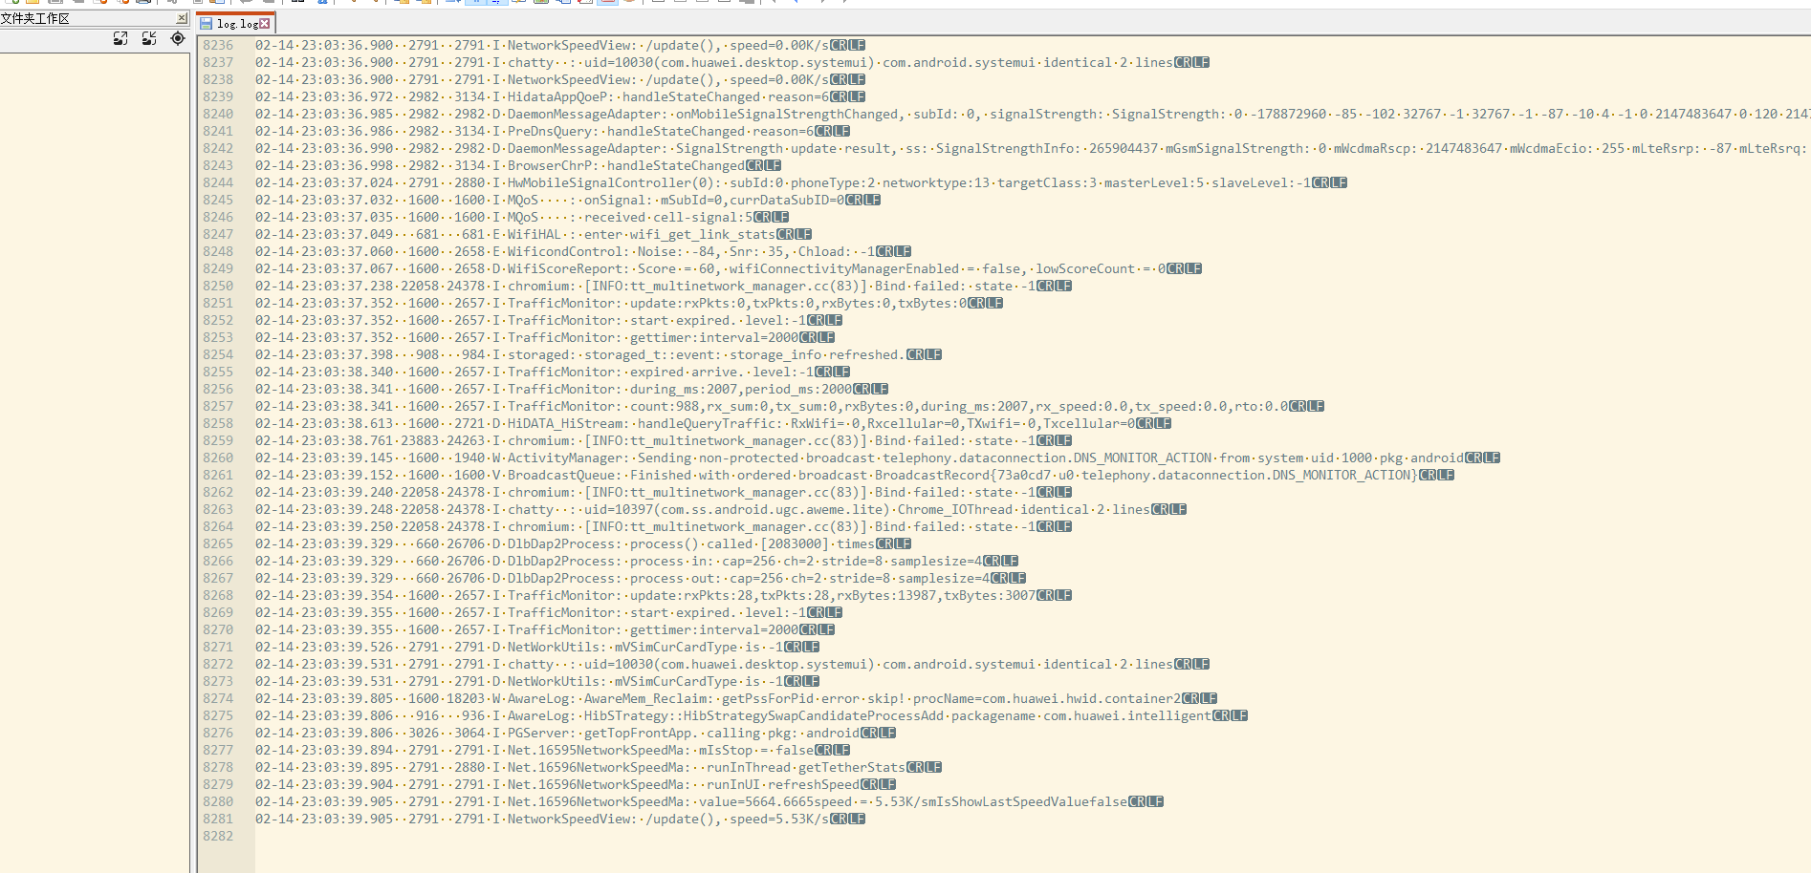This screenshot has height=873, width=1811.
Task: Click the red delete icon on the toolbar
Action: (x=586, y=4)
